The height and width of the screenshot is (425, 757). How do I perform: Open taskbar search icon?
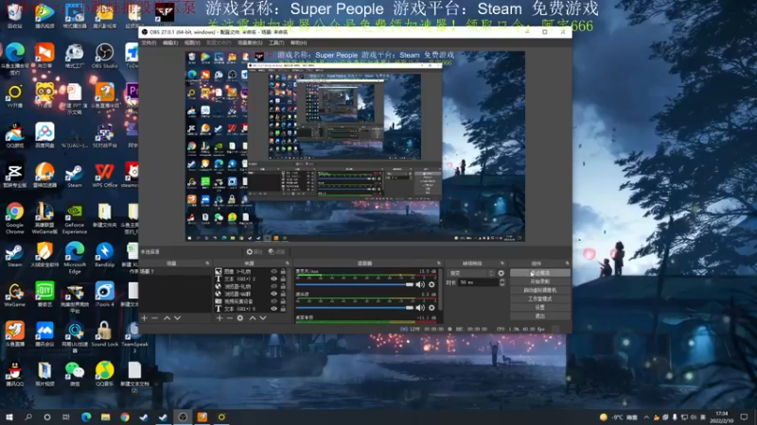pos(28,416)
